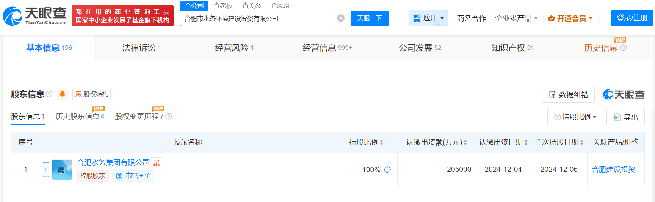
Task: Switch to the 查公司 search tab
Action: pyautogui.click(x=194, y=6)
